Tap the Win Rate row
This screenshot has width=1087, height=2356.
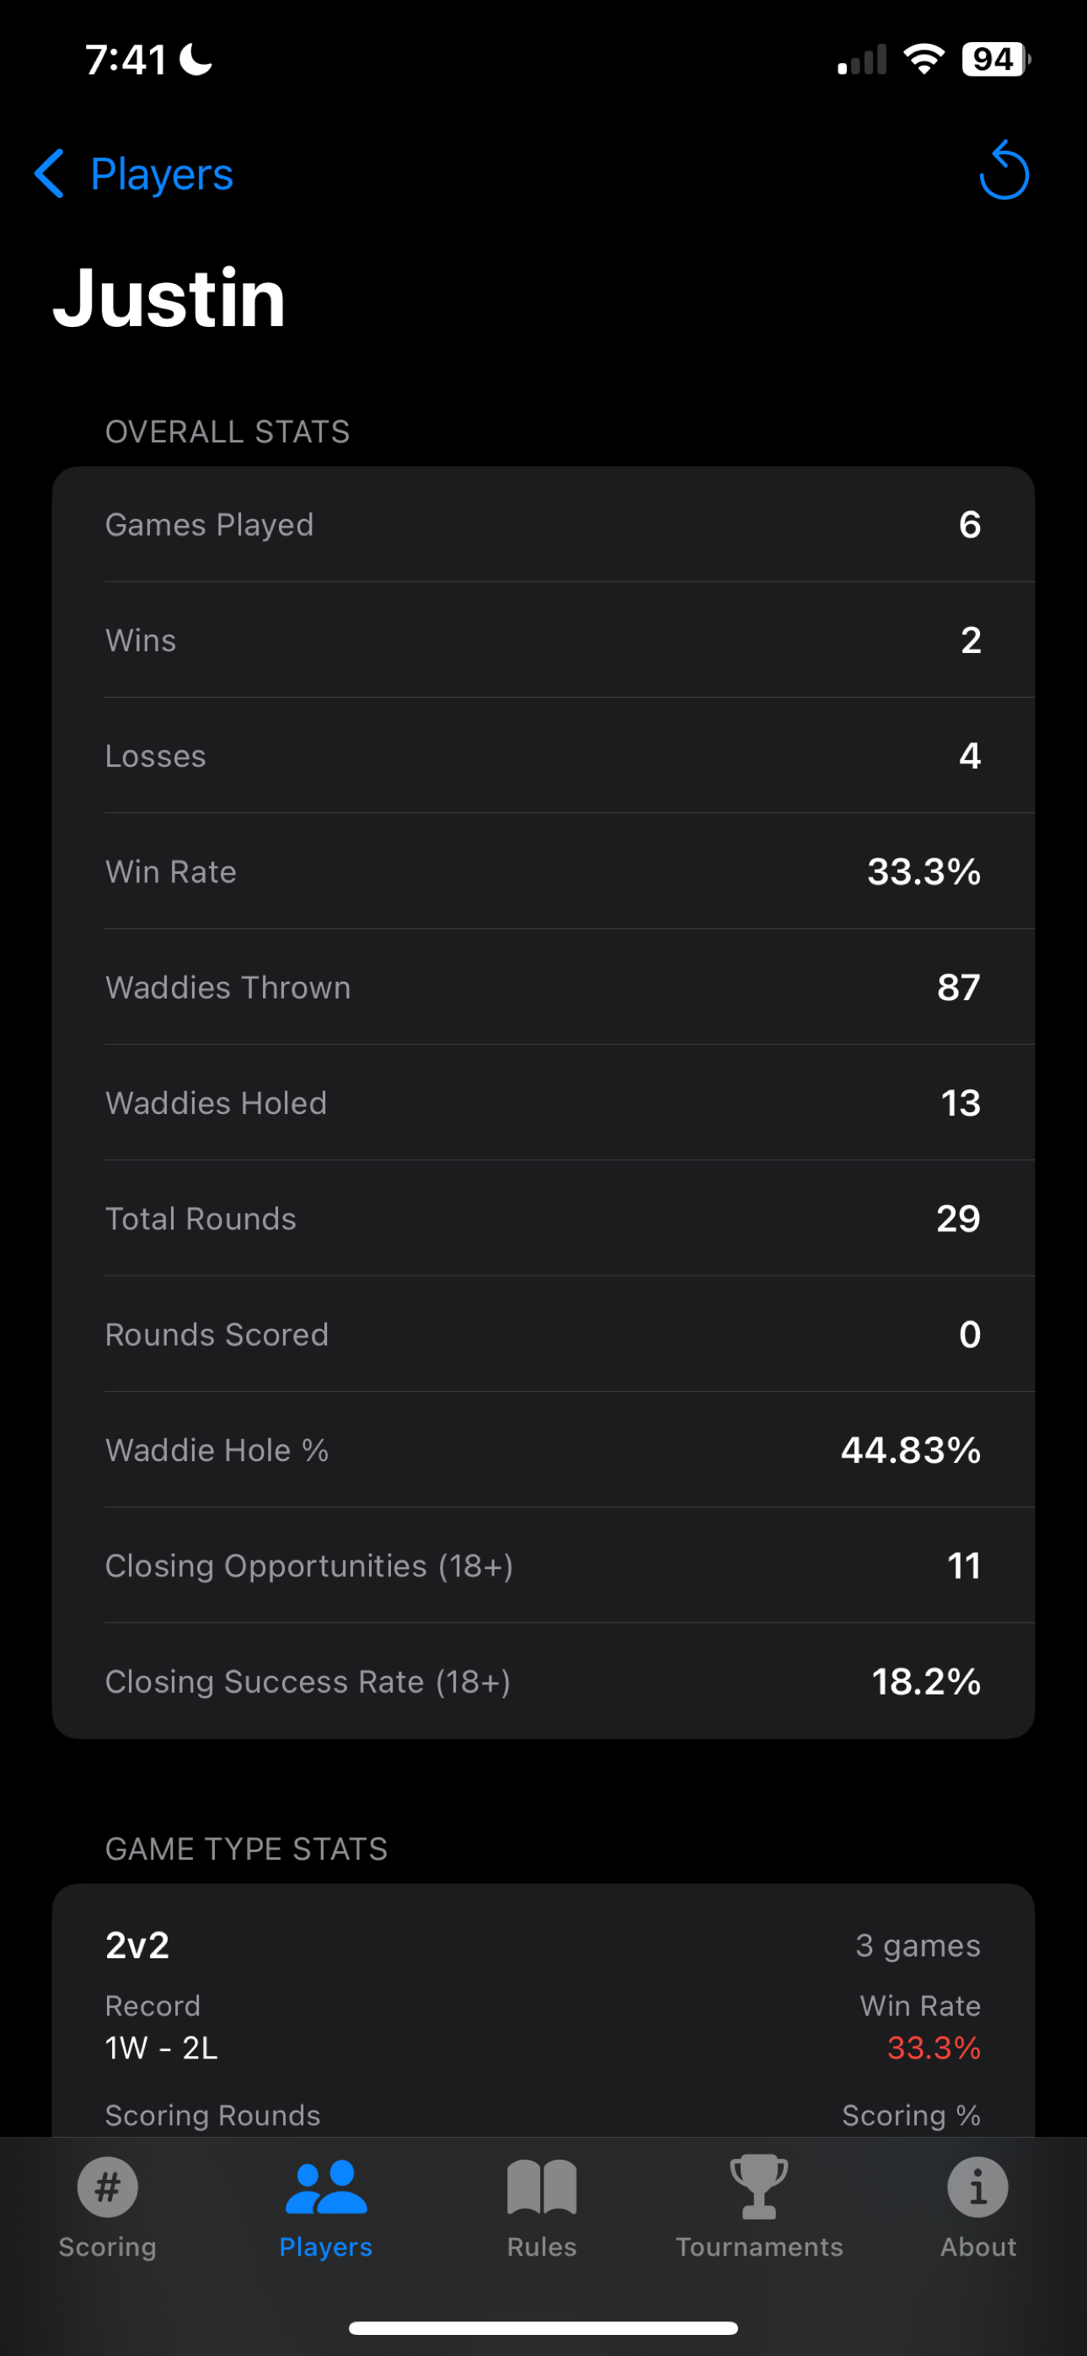pyautogui.click(x=543, y=871)
